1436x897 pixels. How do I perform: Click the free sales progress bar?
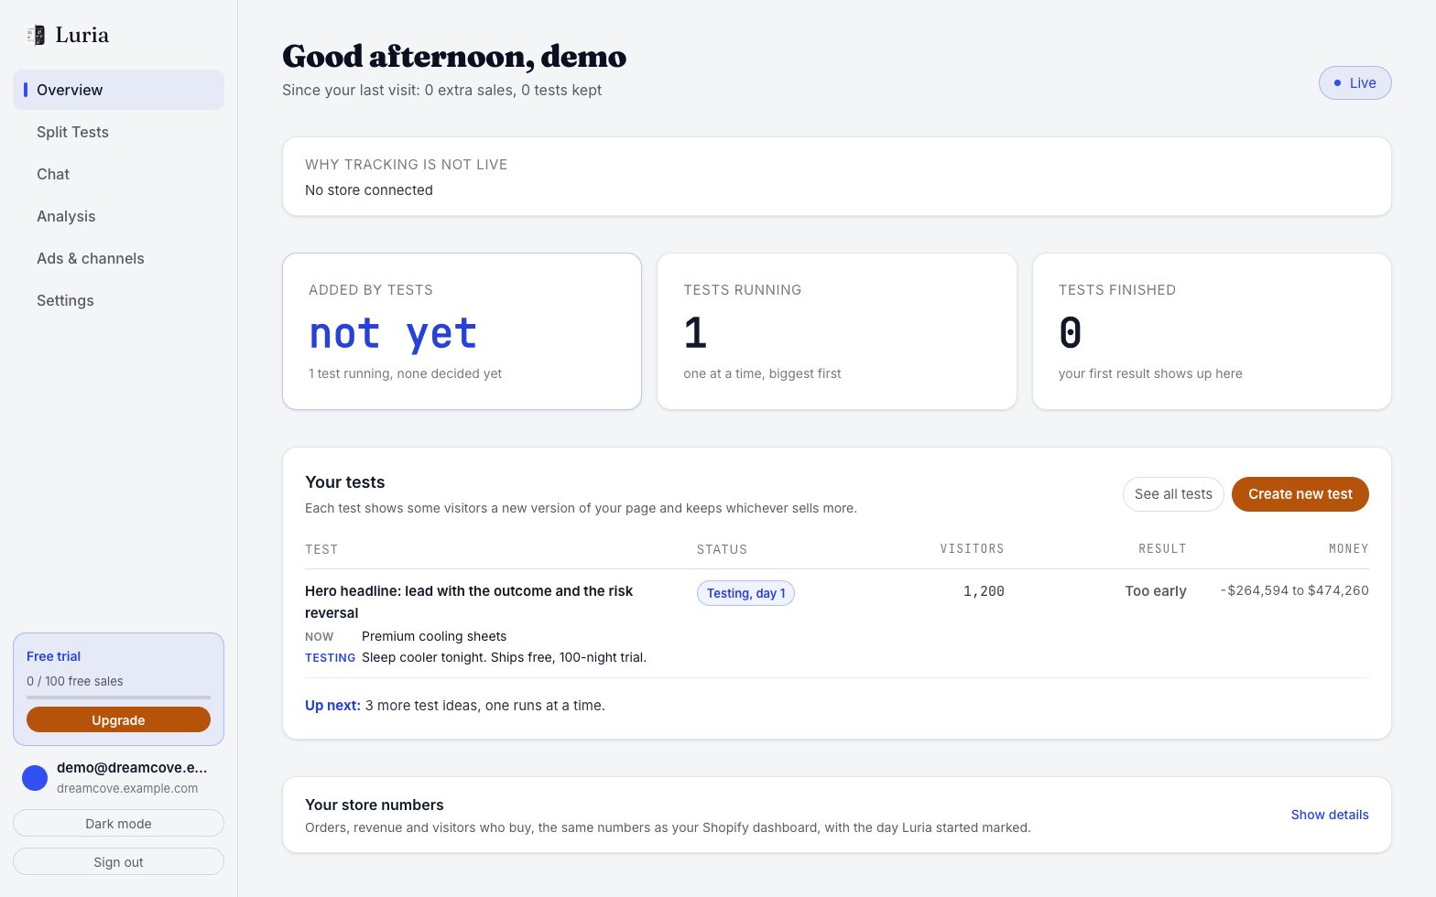coord(118,697)
